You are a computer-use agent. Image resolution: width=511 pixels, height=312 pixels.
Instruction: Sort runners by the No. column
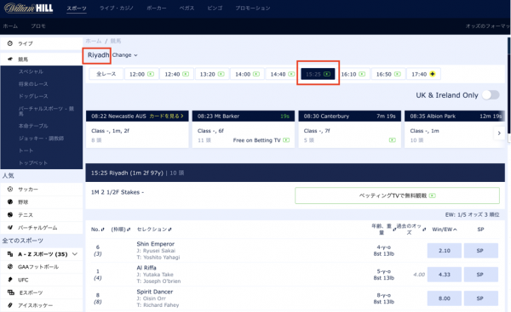click(97, 230)
